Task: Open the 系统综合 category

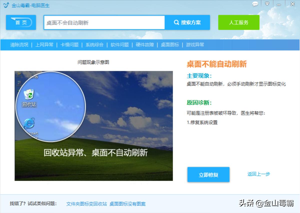Action: [94, 45]
